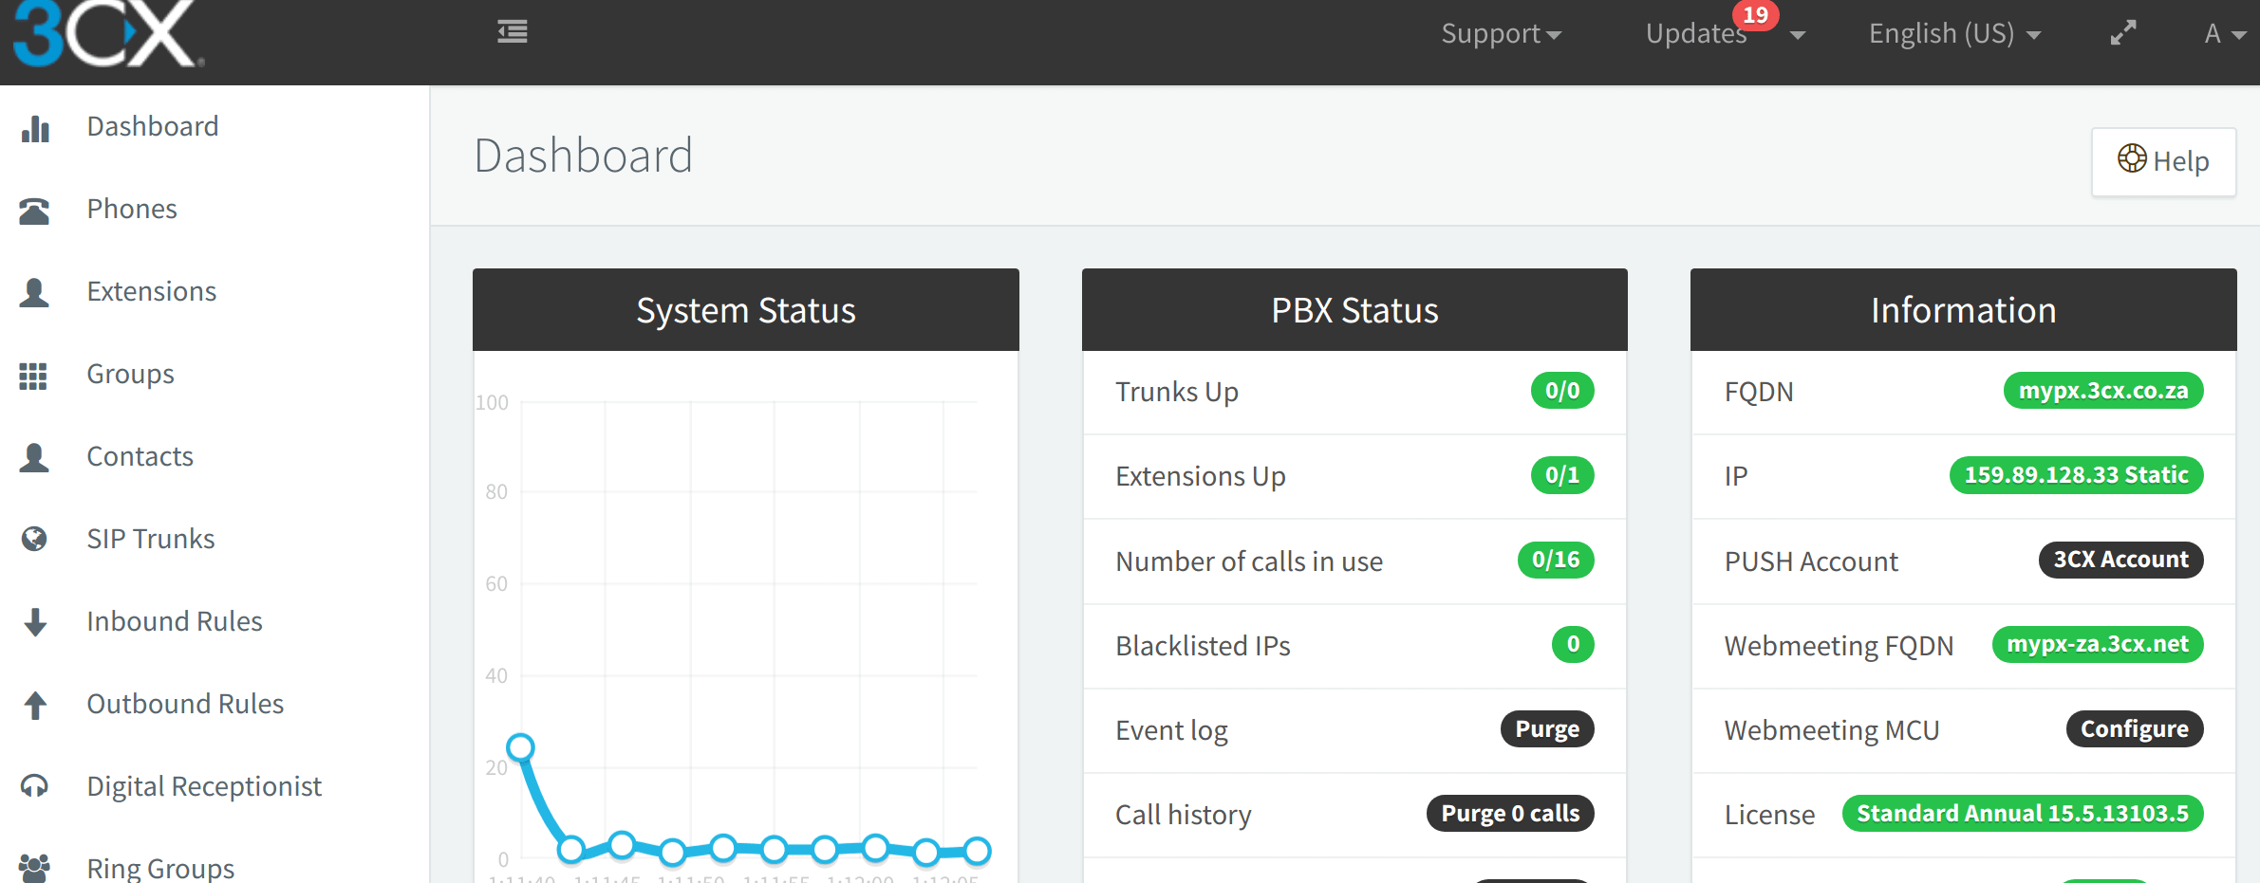Open Updates showing 19 notifications
This screenshot has height=883, width=2260.
point(1695,33)
